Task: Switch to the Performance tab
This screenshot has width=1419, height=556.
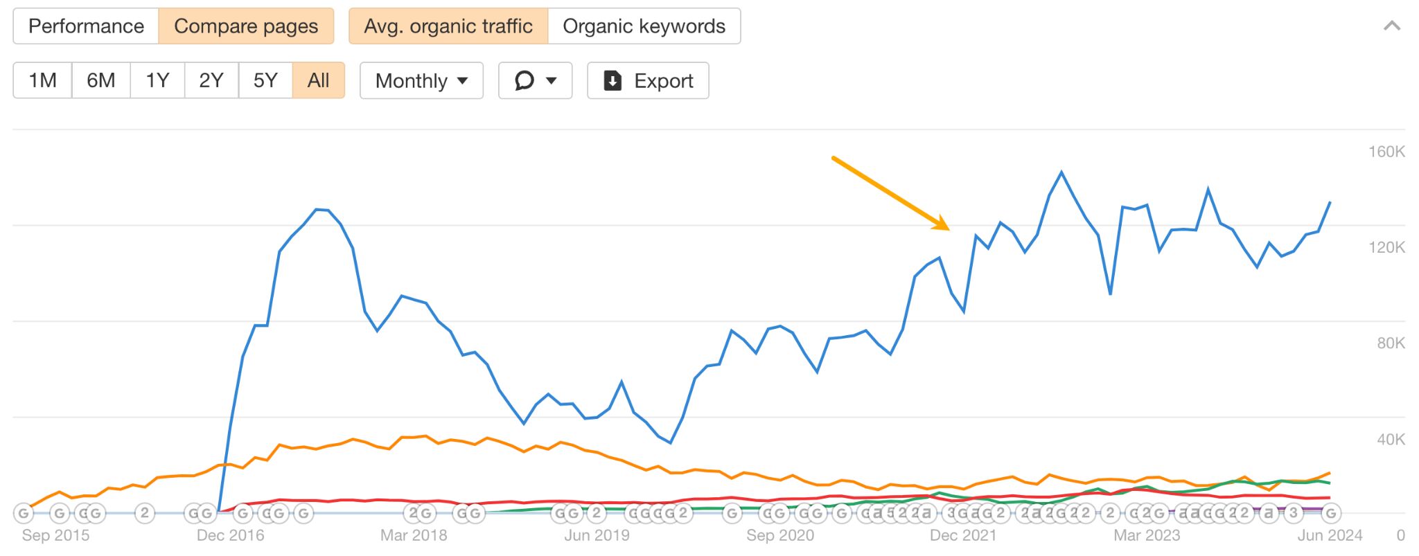Action: point(85,26)
